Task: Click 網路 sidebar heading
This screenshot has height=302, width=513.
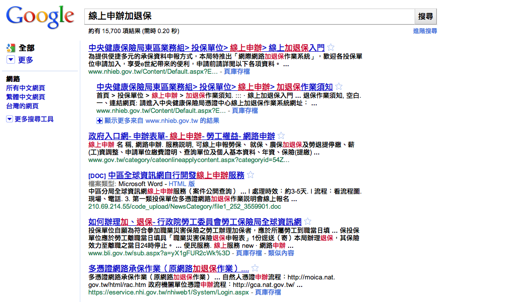Action: [13, 79]
